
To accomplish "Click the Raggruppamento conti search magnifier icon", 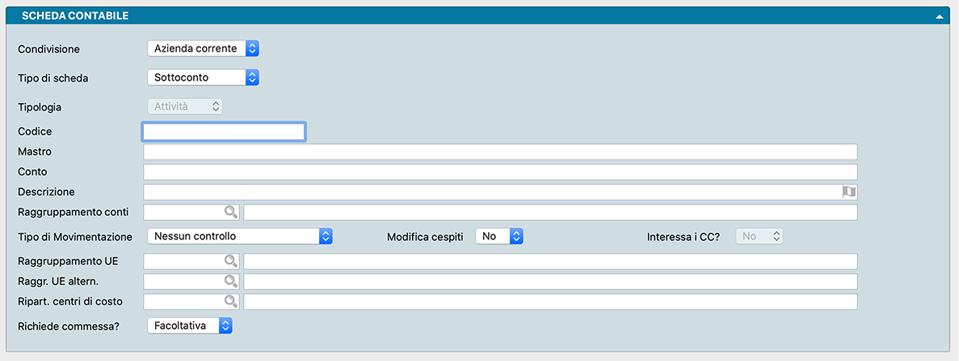I will (231, 212).
